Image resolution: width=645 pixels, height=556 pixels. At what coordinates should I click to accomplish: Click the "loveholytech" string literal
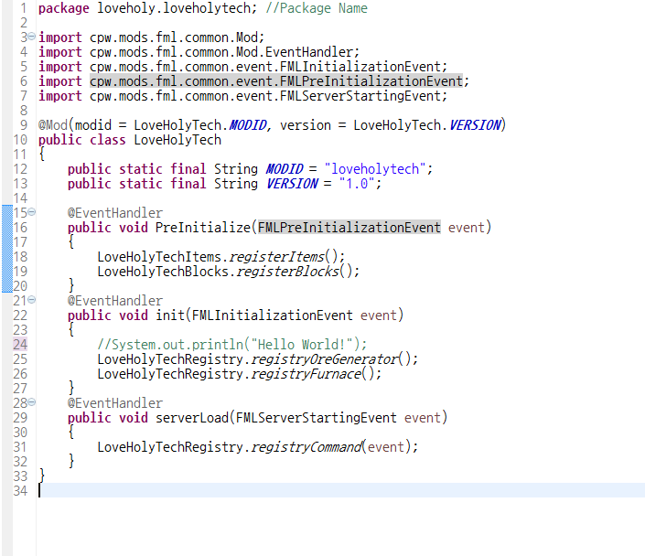(x=375, y=169)
